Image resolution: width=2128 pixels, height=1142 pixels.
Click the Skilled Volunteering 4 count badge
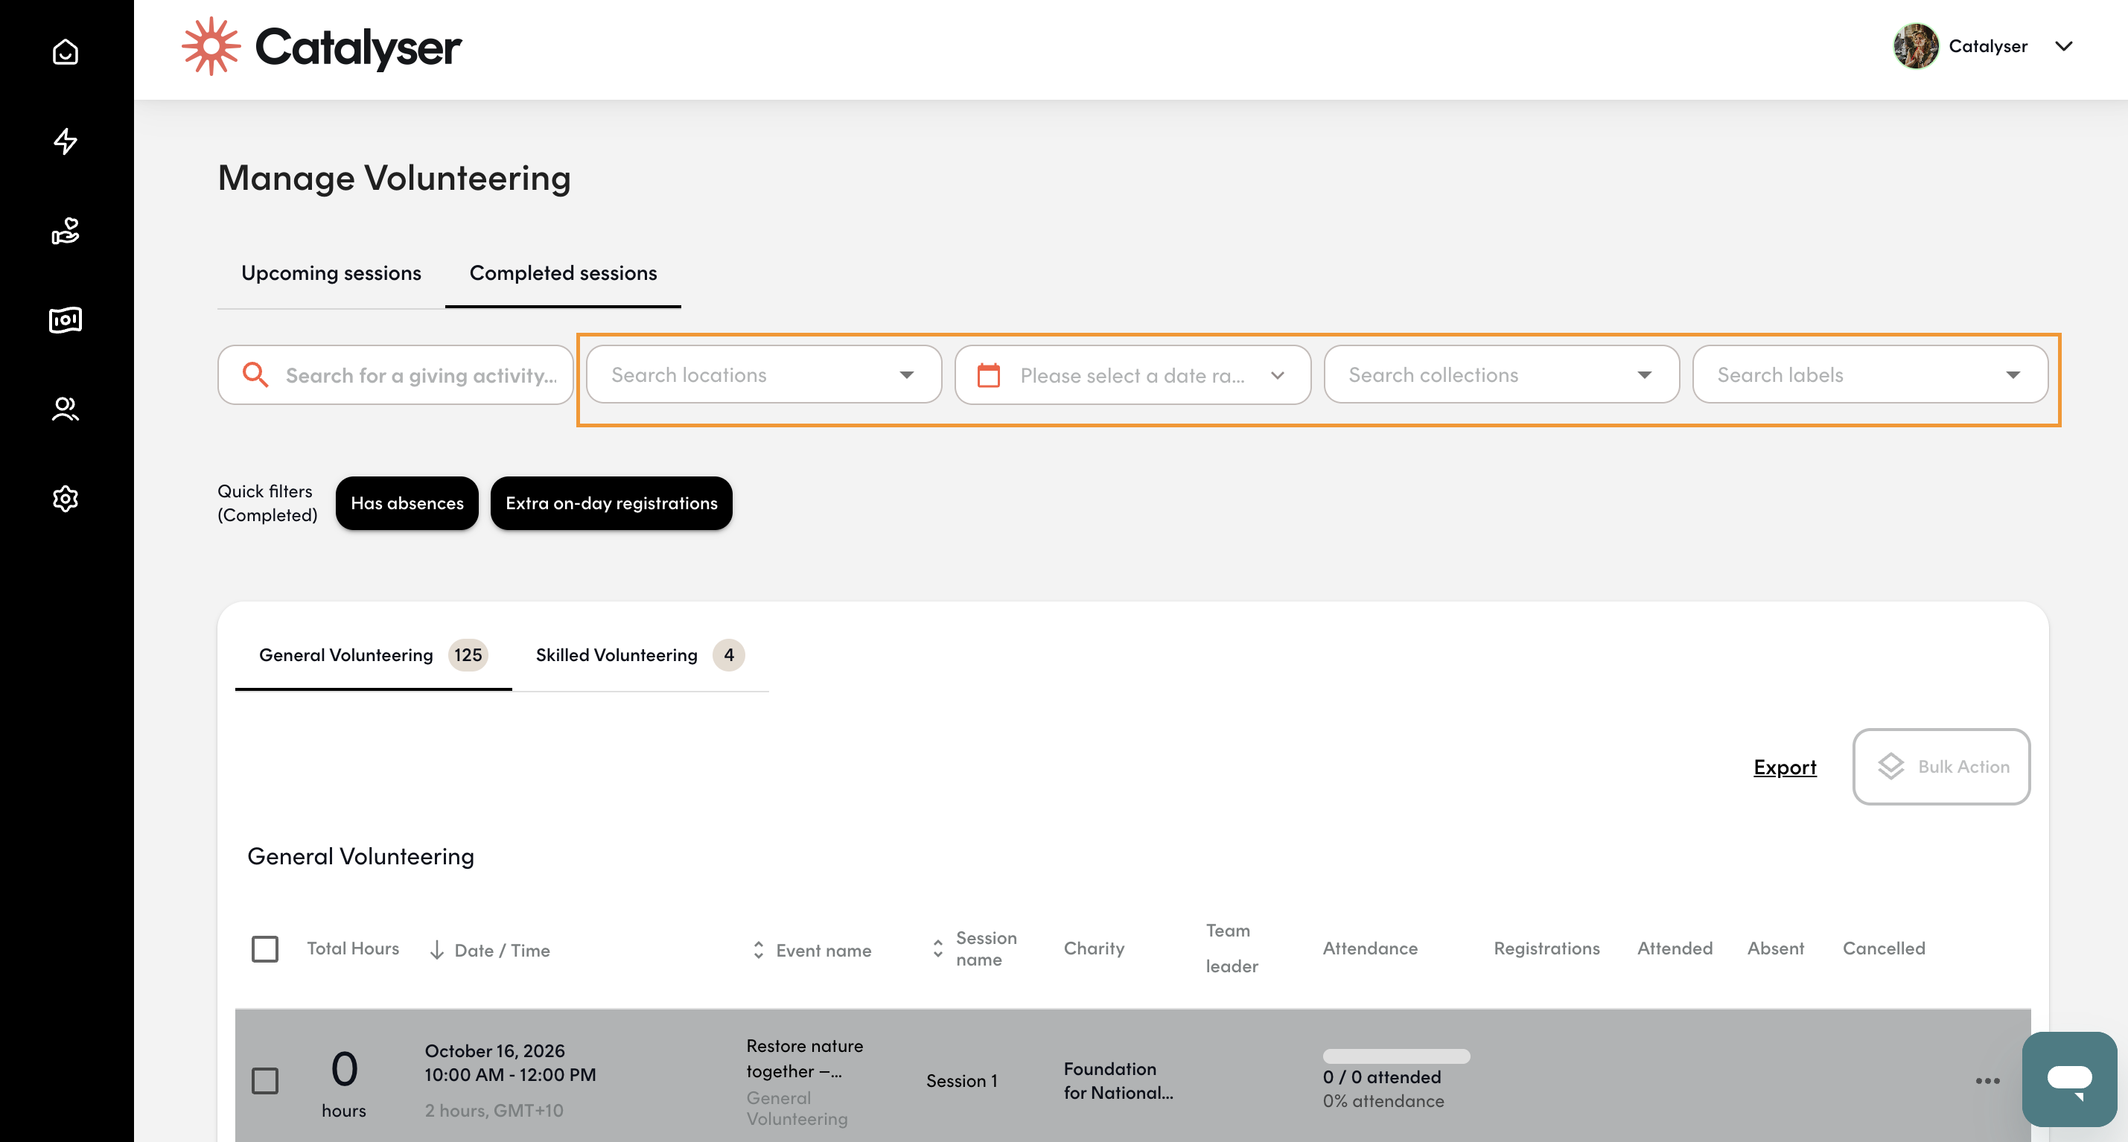tap(729, 655)
